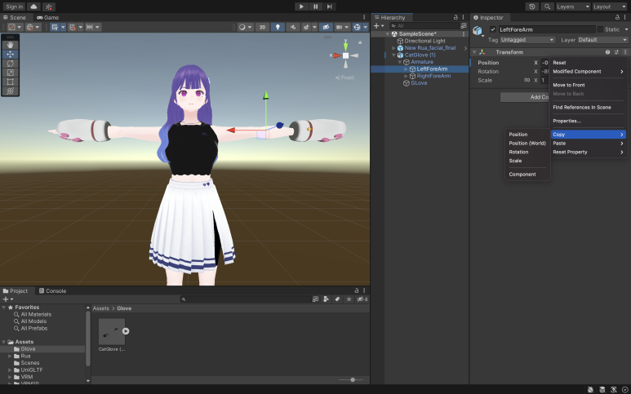Choose Move to Front menu item
This screenshot has height=394, width=631.
coord(588,85)
